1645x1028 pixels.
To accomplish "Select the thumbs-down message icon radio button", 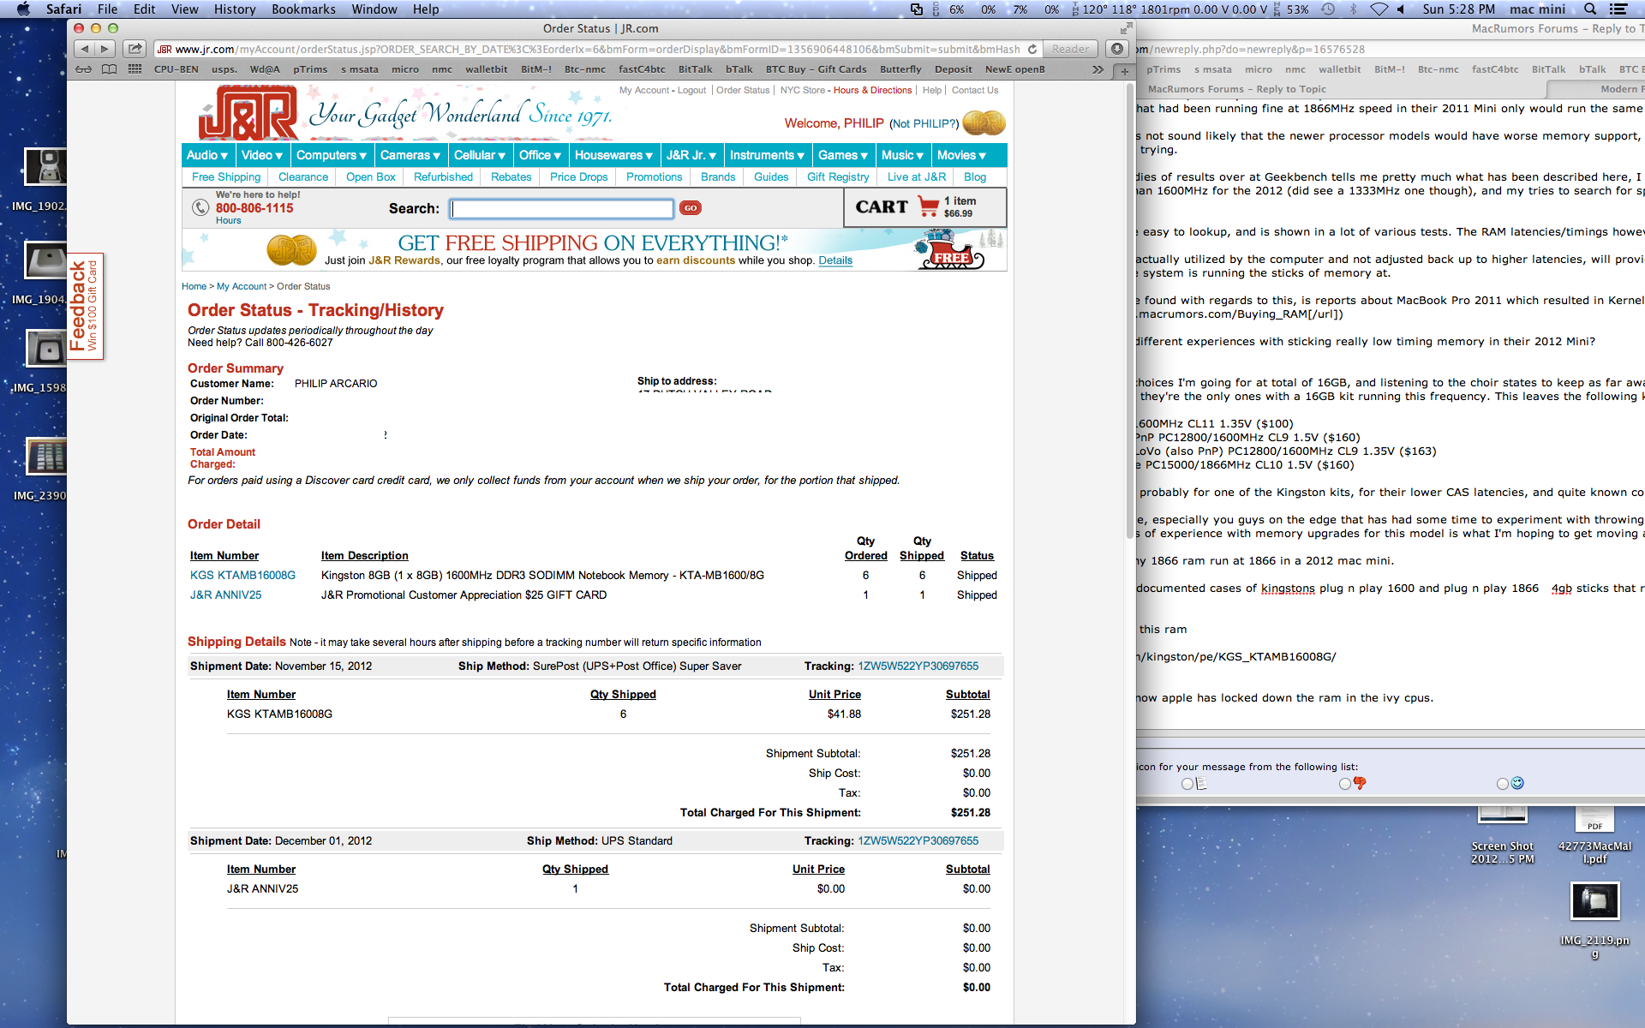I will [1344, 784].
